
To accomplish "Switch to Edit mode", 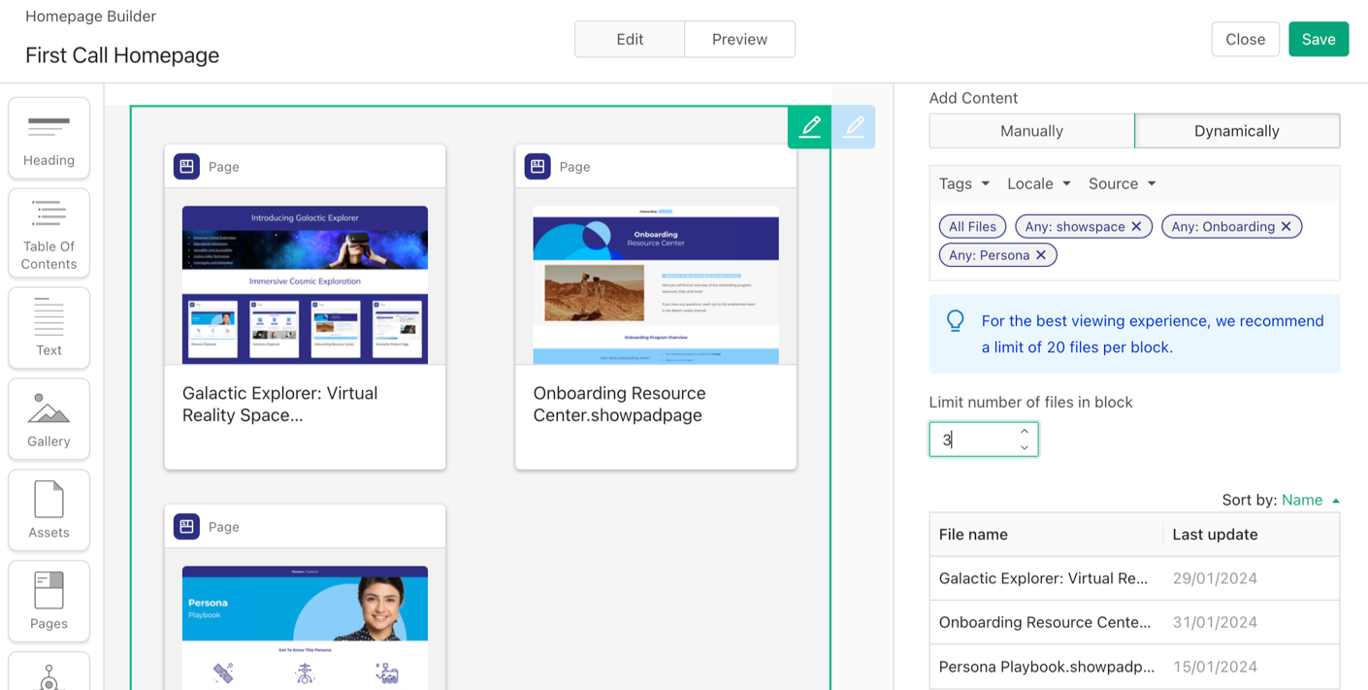I will tap(630, 40).
